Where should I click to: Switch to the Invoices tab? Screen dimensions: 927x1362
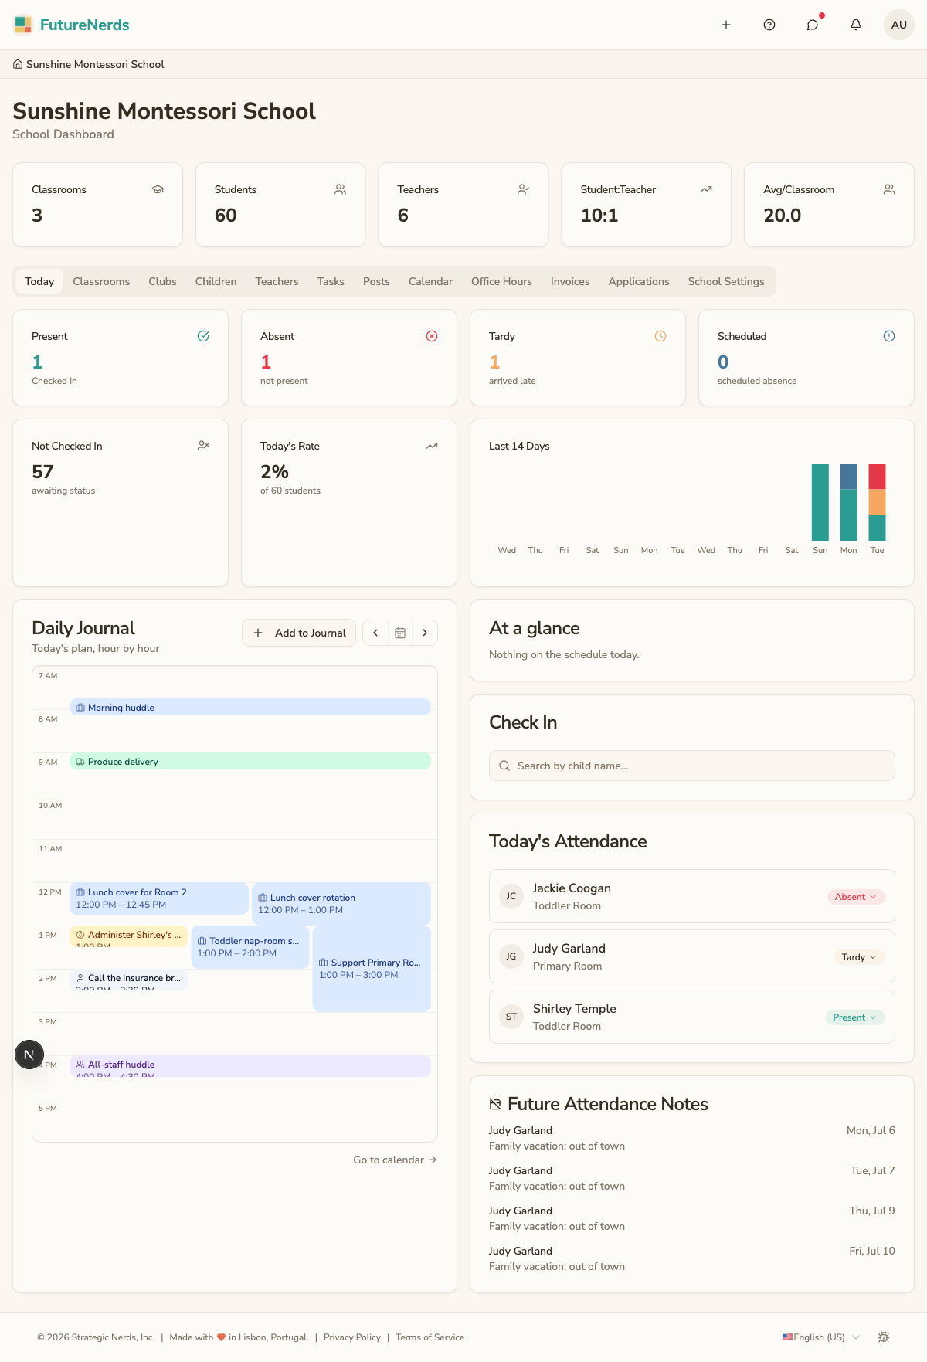(x=570, y=281)
